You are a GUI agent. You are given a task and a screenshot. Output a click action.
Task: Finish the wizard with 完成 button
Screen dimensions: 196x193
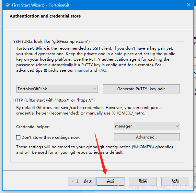[x=110, y=181]
